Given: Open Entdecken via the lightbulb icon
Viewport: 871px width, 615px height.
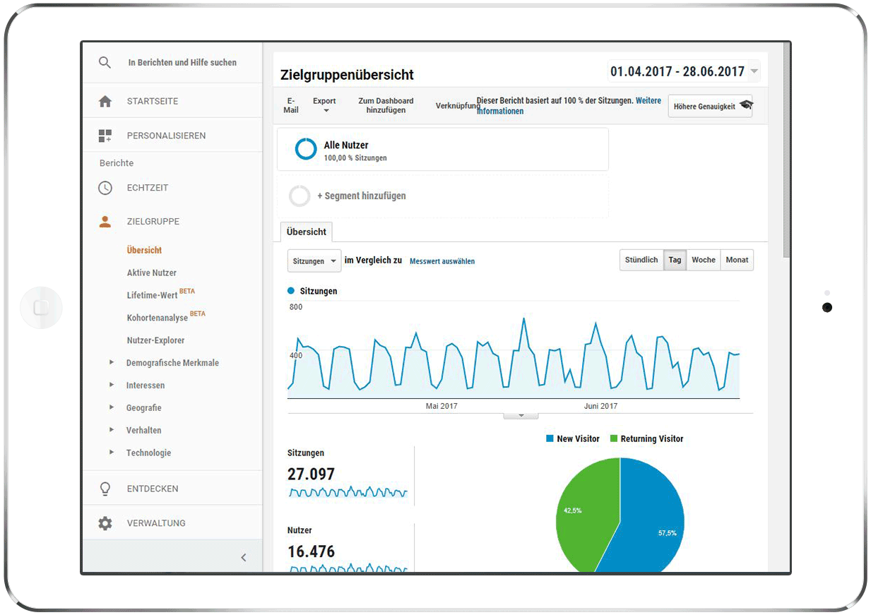Looking at the screenshot, I should pyautogui.click(x=105, y=489).
